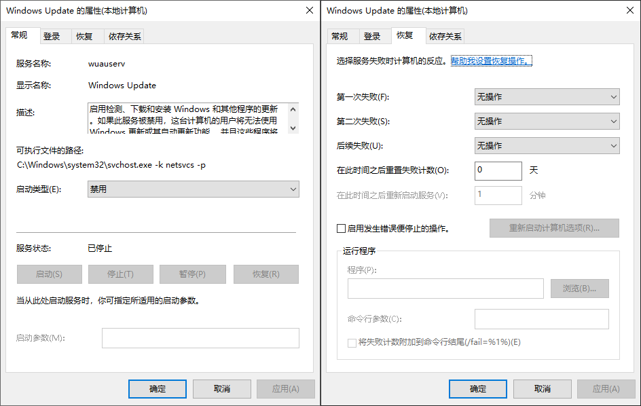Open the 第二次失败 action dropdown
This screenshot has height=406, width=641.
(x=547, y=122)
